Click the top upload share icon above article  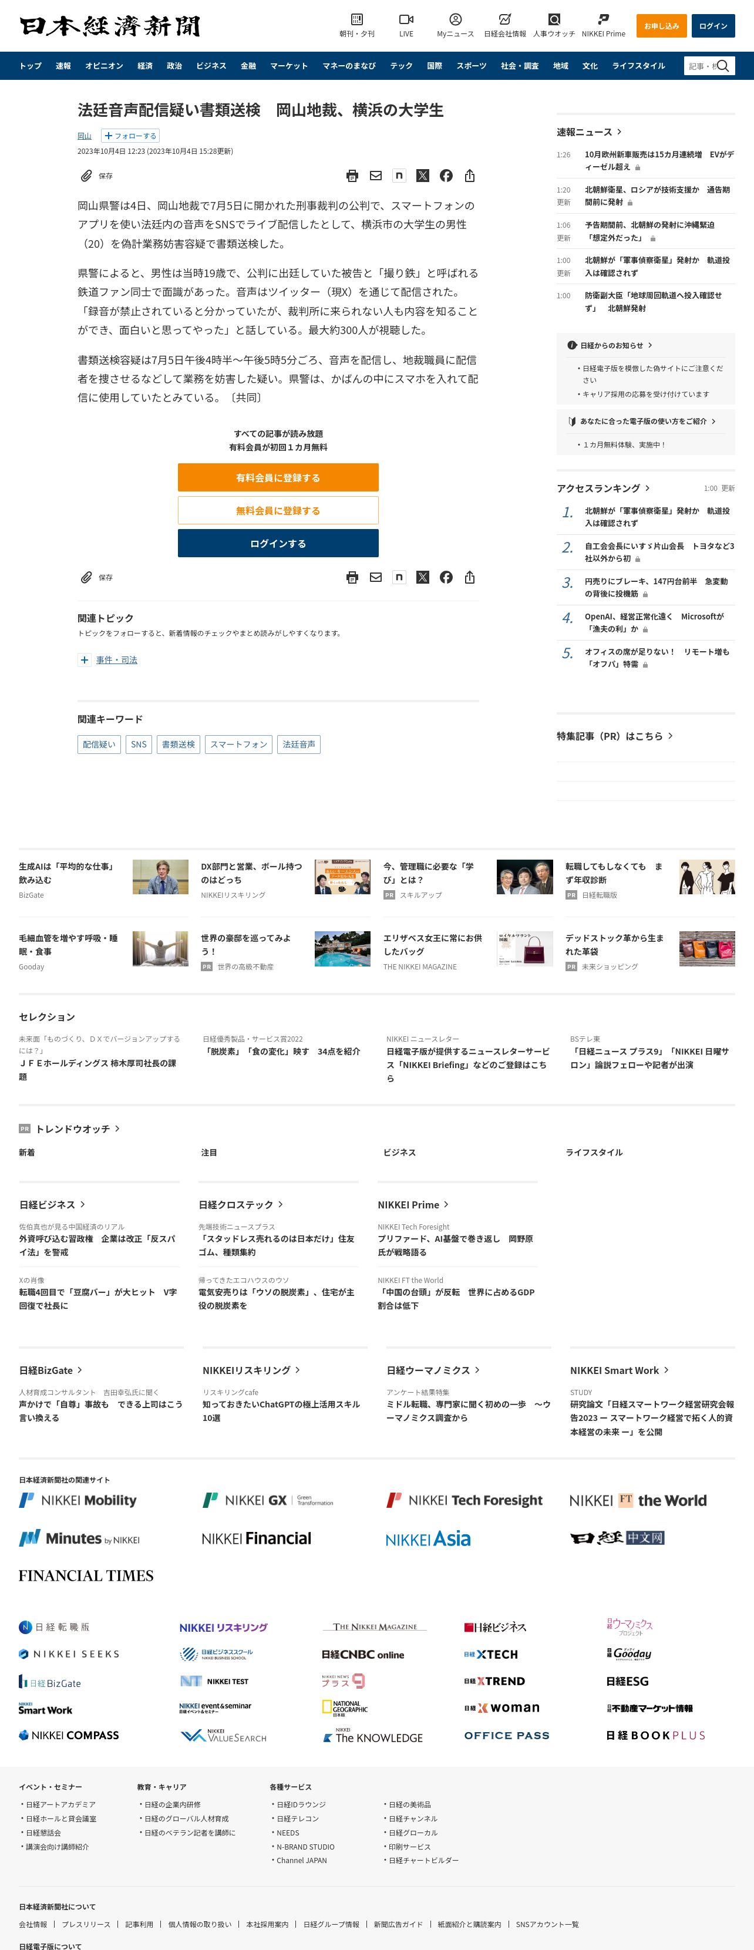[469, 176]
